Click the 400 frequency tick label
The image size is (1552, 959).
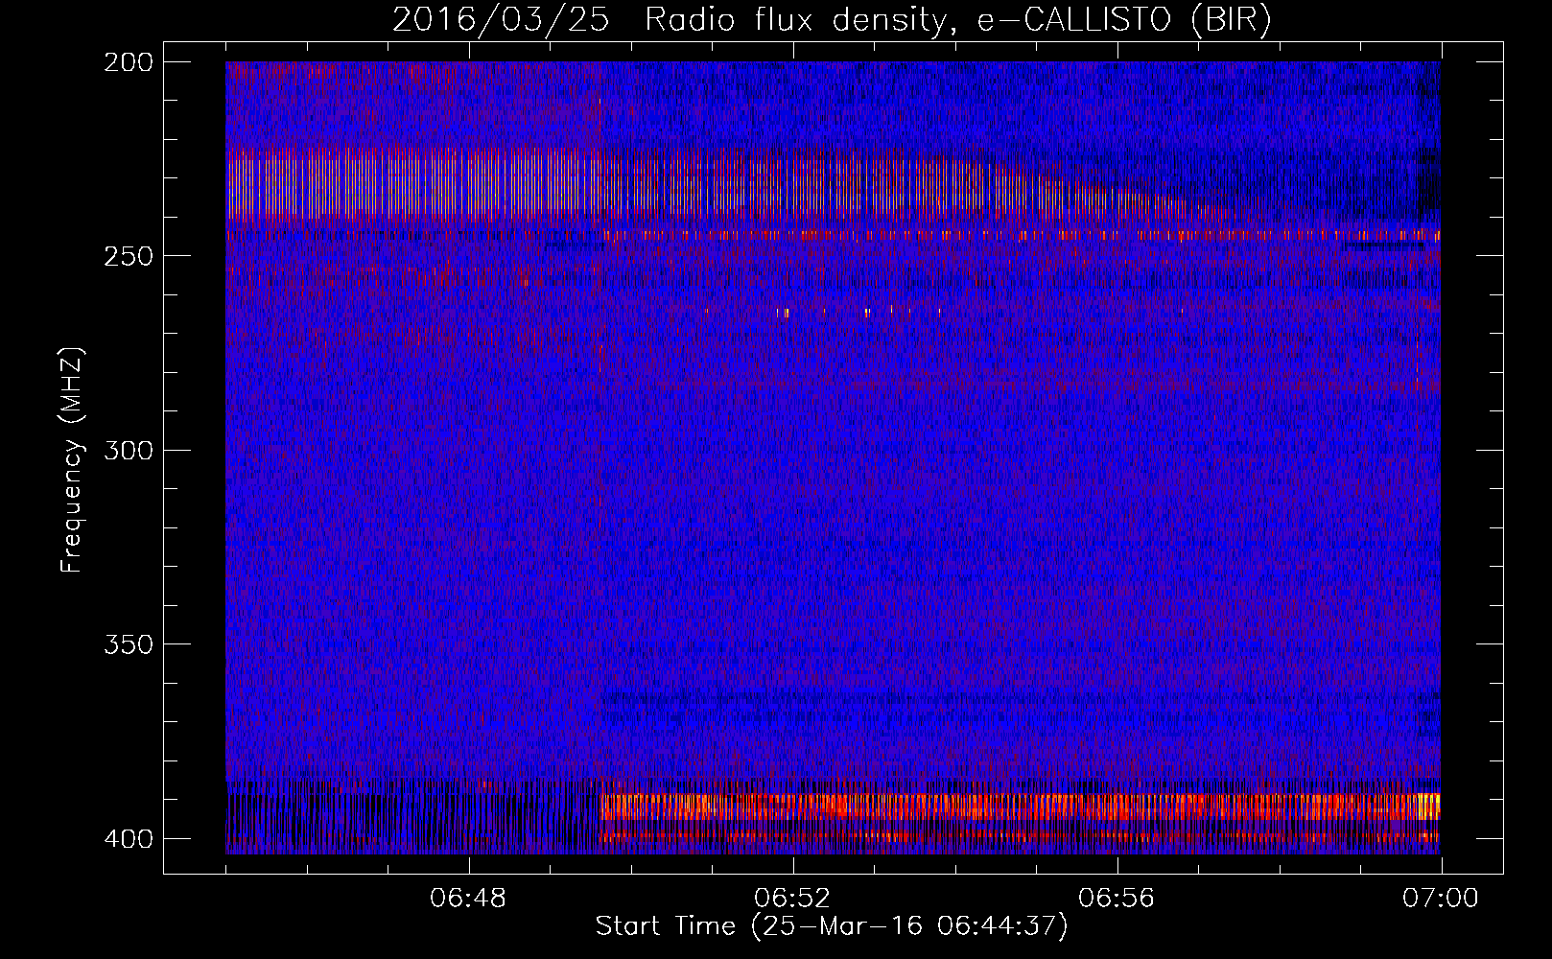(x=129, y=838)
